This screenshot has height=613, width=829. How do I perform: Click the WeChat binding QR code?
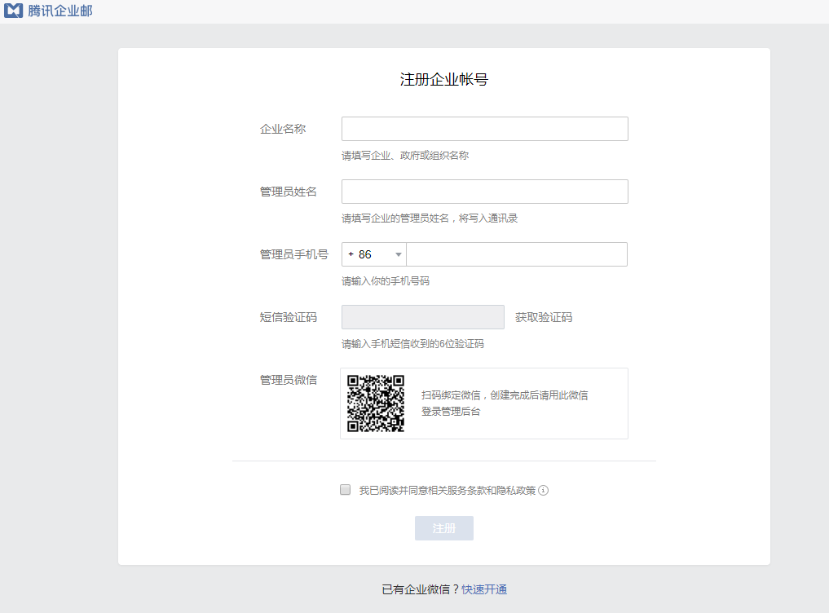[x=376, y=404]
